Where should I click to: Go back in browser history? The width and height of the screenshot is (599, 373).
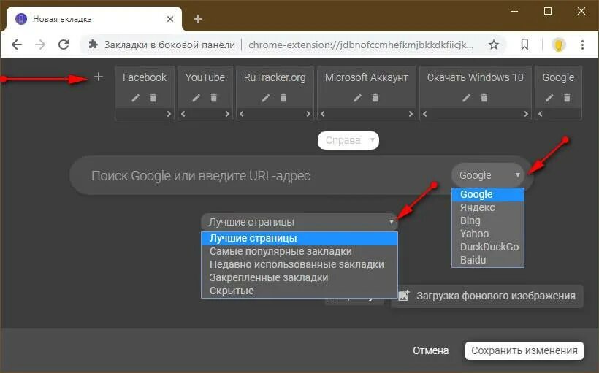point(17,45)
